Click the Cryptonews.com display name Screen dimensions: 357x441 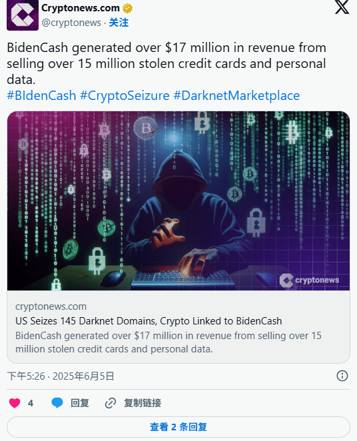pos(81,8)
